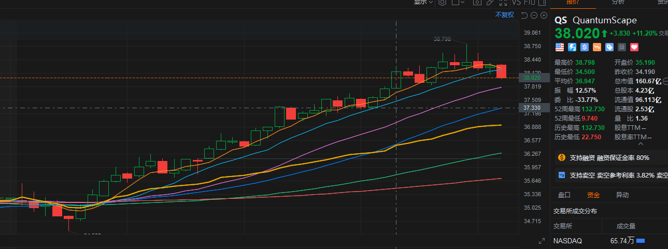Click the grey note icon
Image resolution: width=668 pixels, height=249 pixels.
point(622,47)
